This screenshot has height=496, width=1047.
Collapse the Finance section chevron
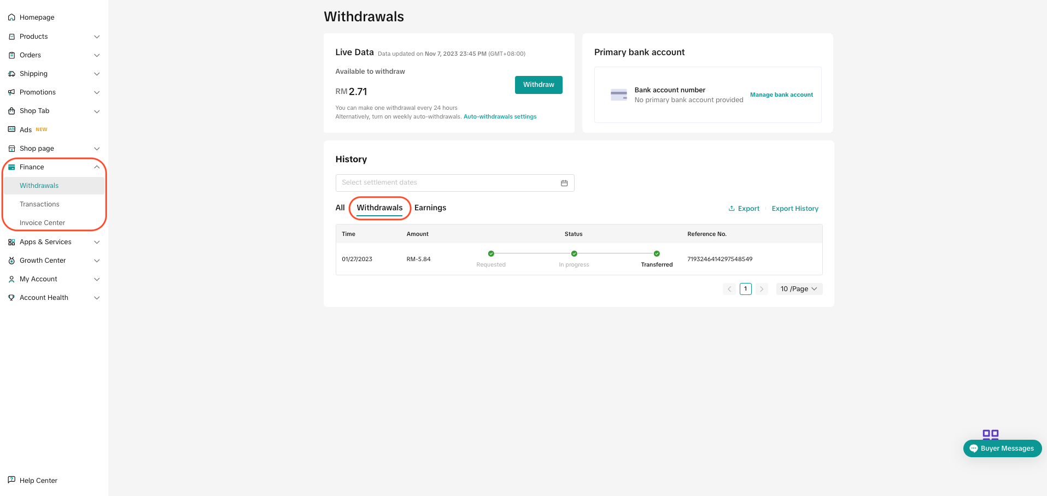coord(97,167)
